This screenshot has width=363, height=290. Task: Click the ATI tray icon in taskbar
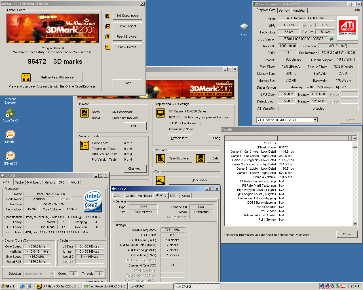(343, 286)
